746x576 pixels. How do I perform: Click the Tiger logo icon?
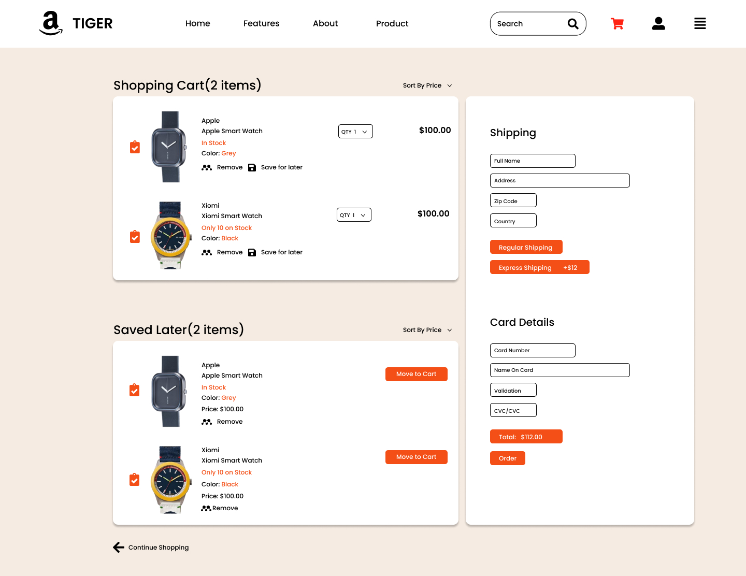tap(51, 23)
